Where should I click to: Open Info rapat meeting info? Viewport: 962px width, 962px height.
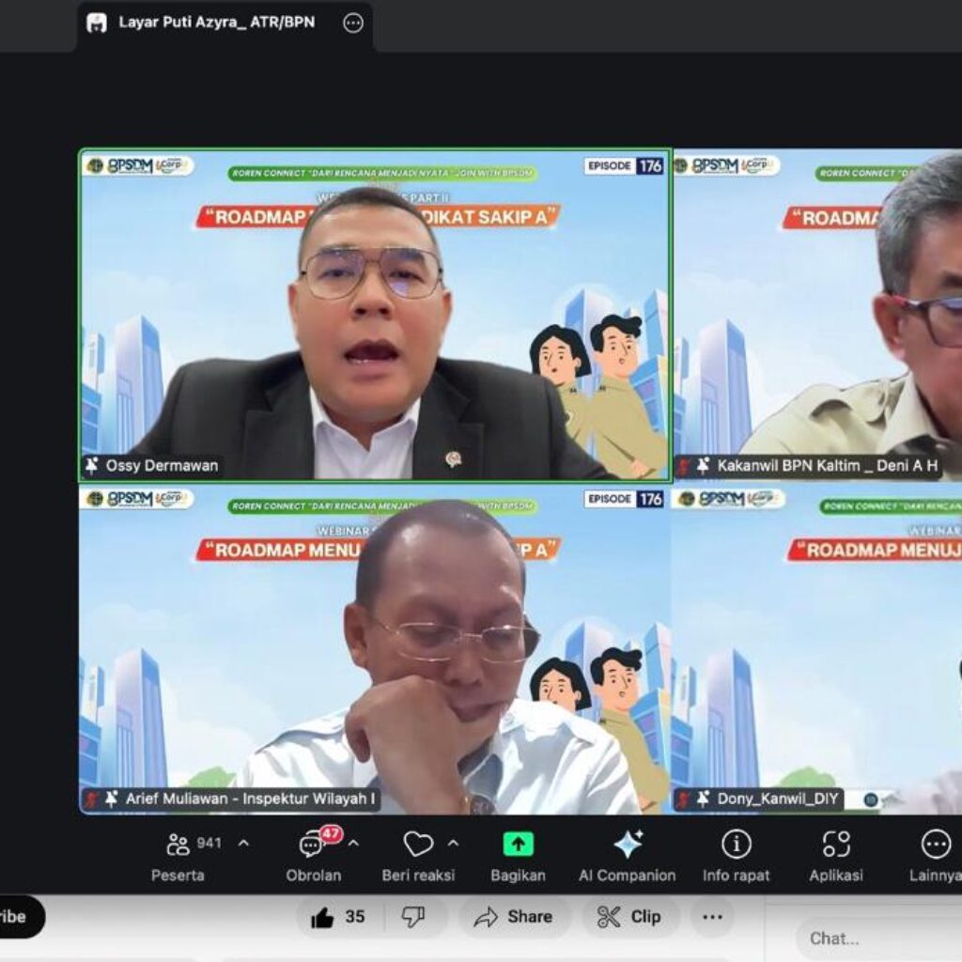[x=736, y=857]
